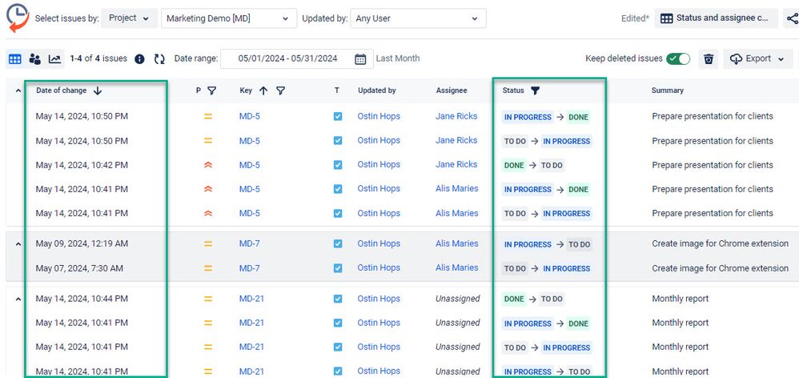Open the Any User dropdown
799x378 pixels.
coord(419,18)
